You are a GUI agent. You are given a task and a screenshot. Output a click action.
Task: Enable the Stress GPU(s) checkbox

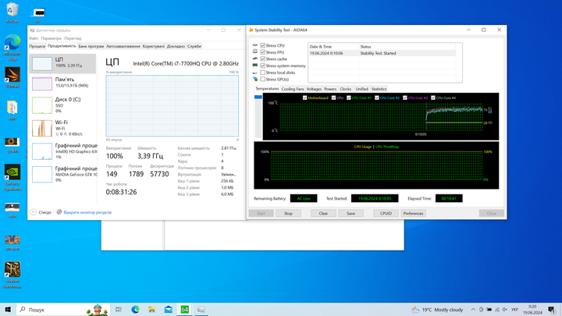(263, 79)
